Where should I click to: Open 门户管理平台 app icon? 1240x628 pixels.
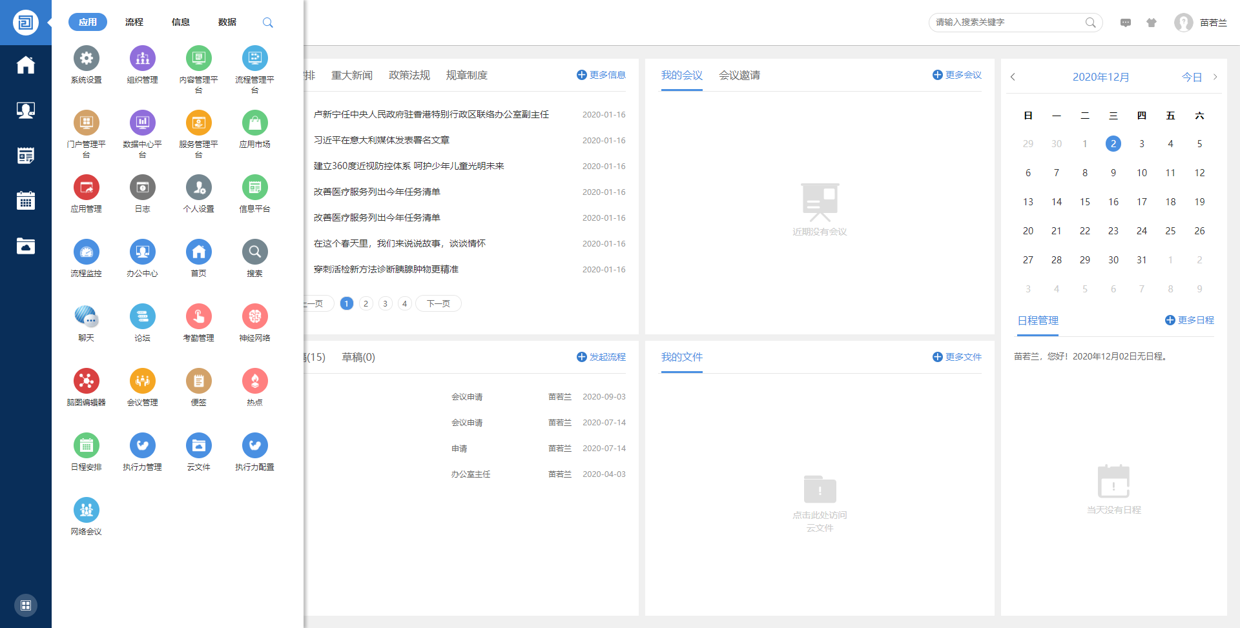click(x=87, y=123)
